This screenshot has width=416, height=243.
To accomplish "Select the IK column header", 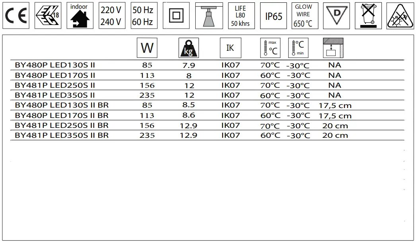I will tap(229, 47).
